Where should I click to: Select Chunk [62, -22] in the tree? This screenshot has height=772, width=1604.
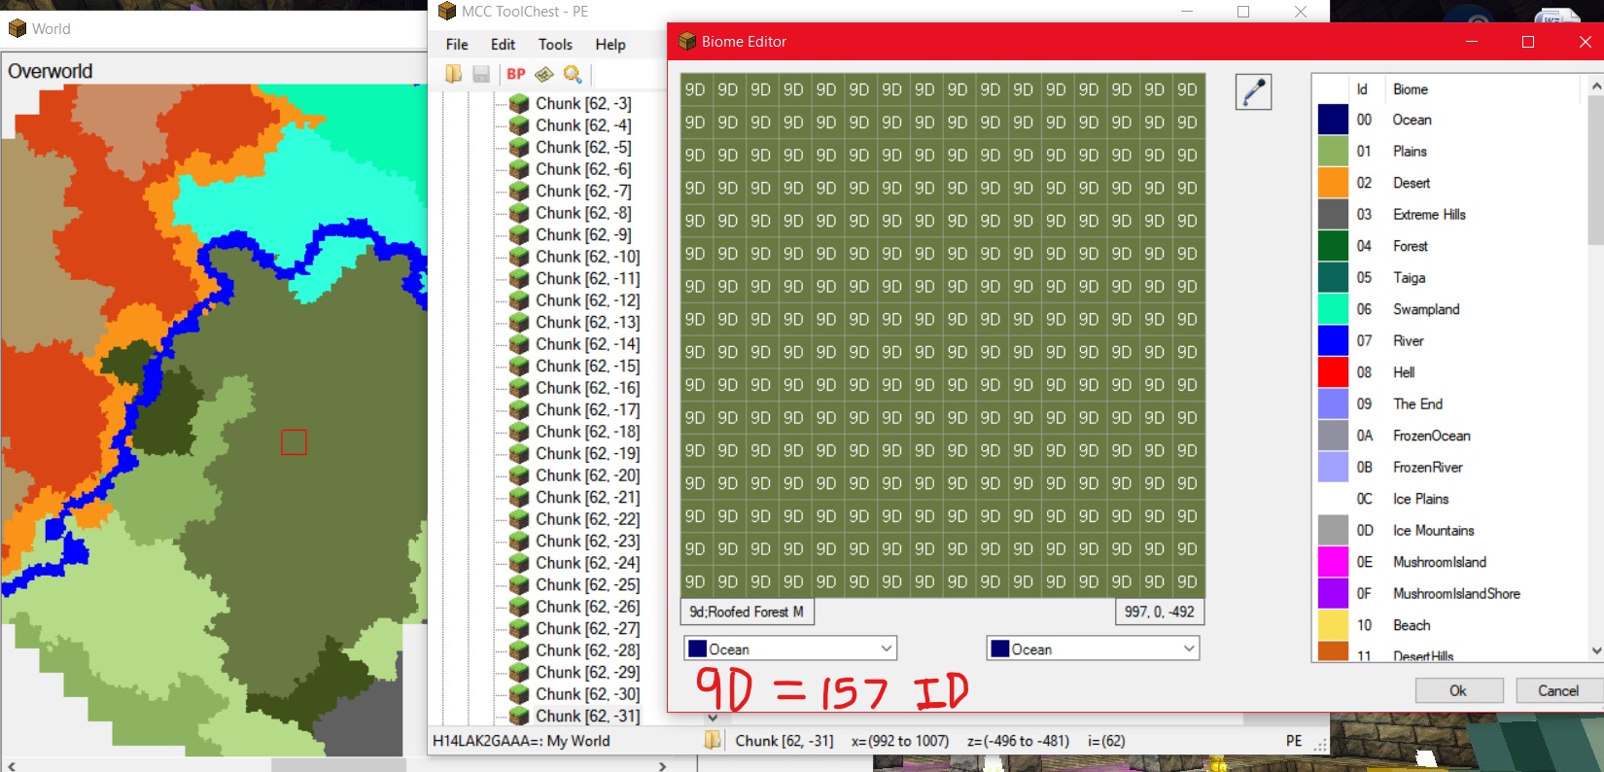click(588, 519)
